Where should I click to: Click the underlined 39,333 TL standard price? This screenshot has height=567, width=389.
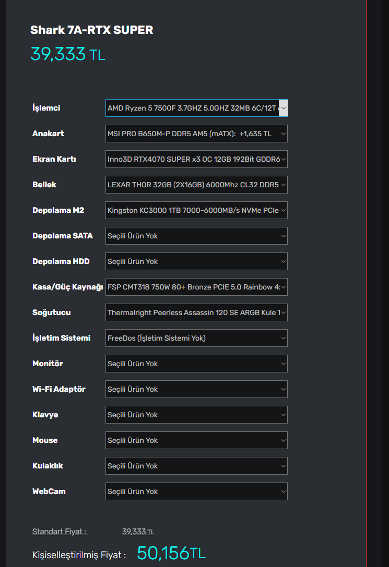(x=138, y=532)
